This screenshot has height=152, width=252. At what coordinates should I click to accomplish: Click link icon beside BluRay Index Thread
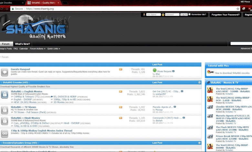tap(5, 133)
